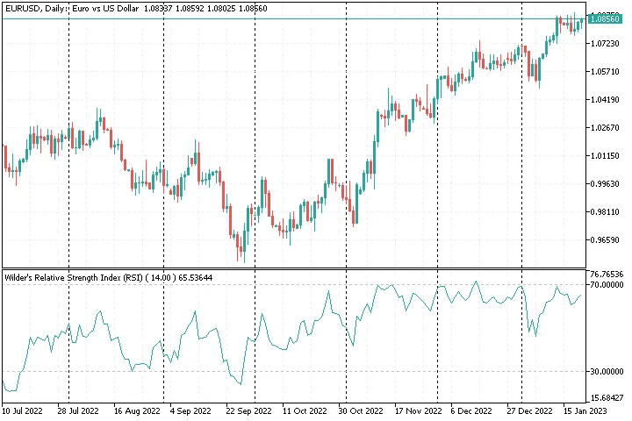Click the divider between price chart and RSI panel

point(293,268)
